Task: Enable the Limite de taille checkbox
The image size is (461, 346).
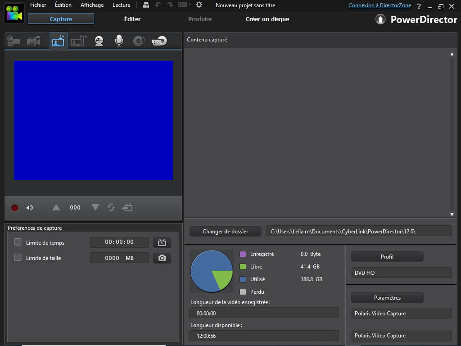Action: tap(18, 257)
